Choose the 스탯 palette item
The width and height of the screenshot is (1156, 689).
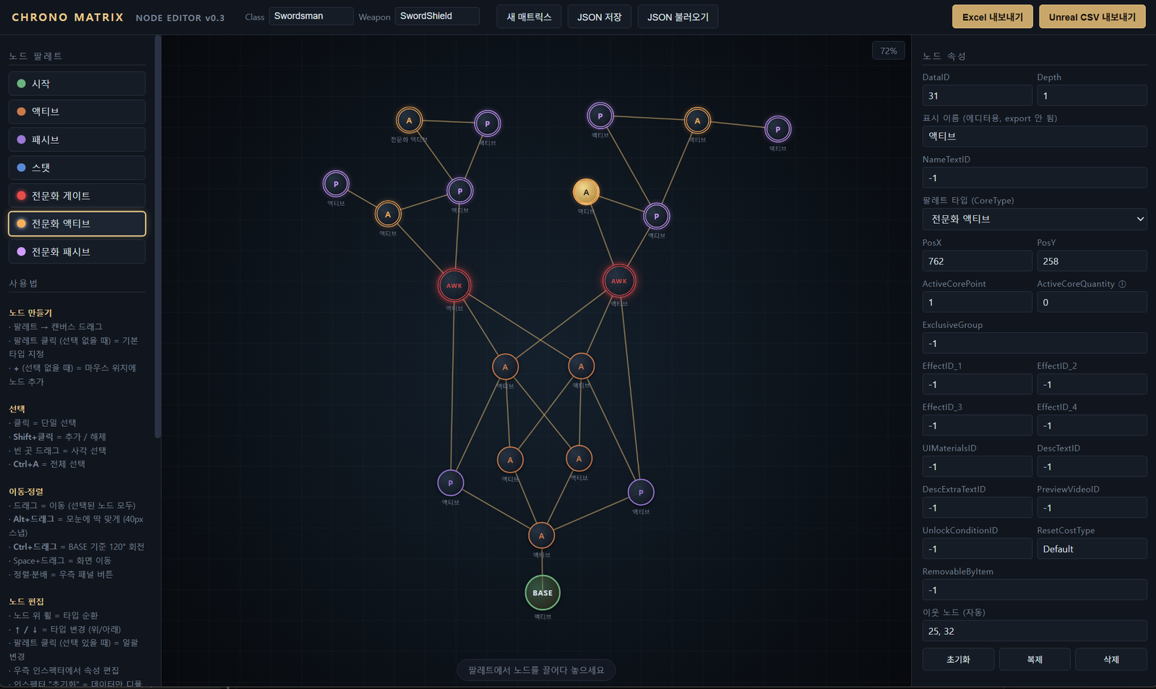tap(77, 168)
